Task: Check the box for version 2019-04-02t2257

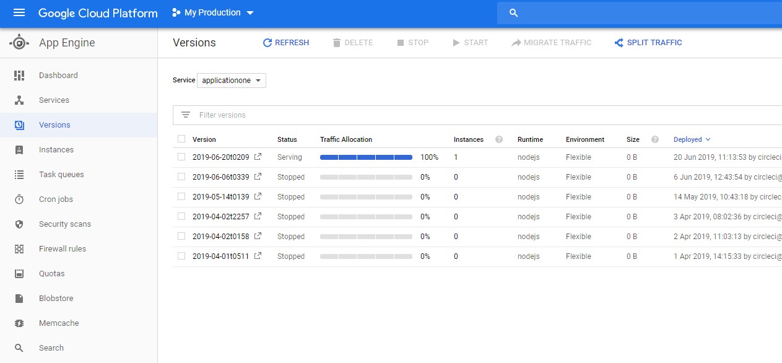Action: pos(181,216)
